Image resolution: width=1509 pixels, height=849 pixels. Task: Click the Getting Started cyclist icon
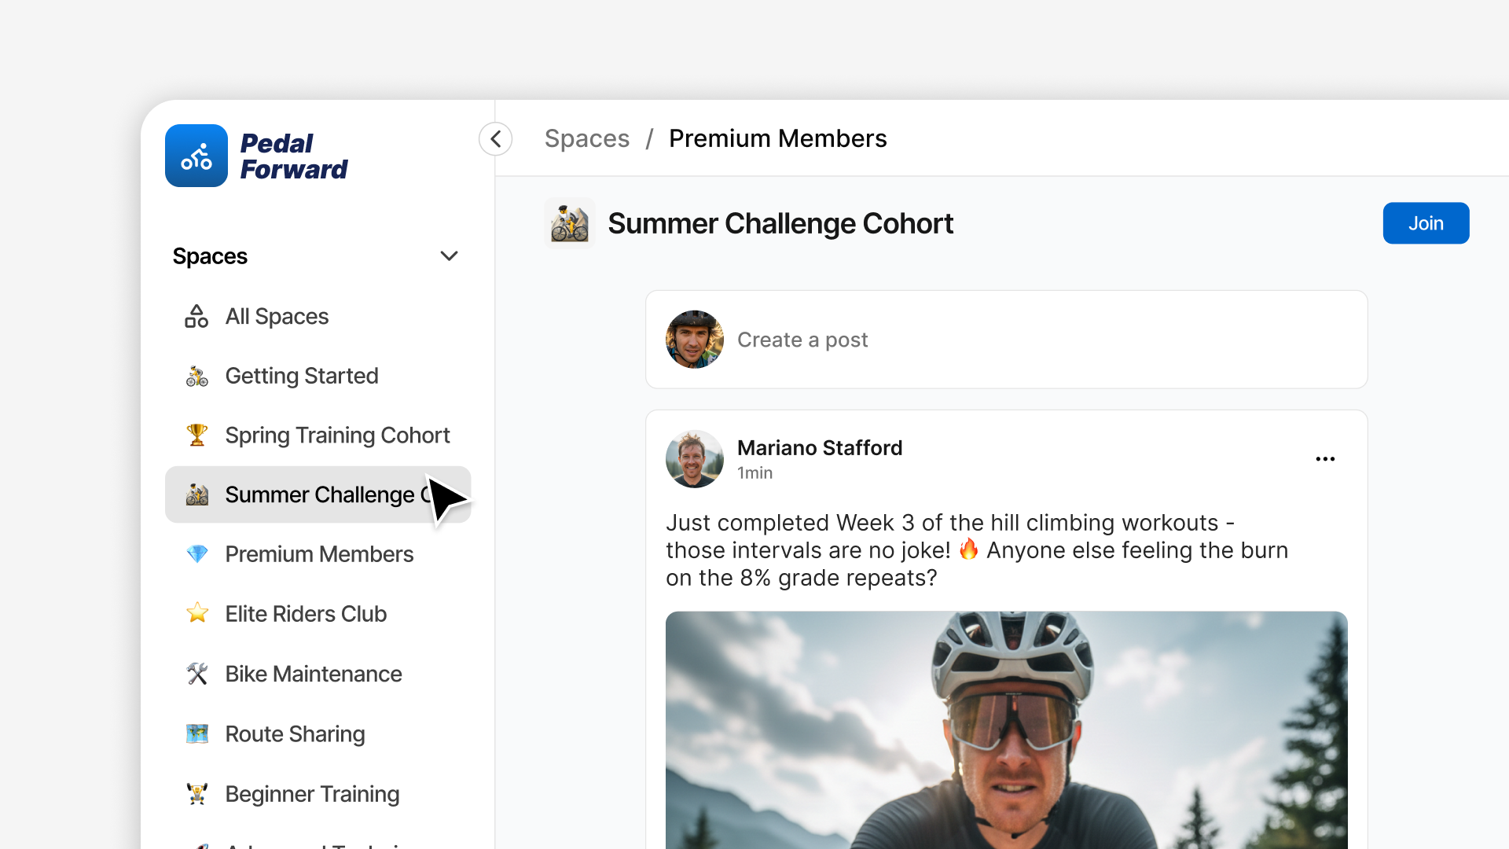(x=196, y=377)
